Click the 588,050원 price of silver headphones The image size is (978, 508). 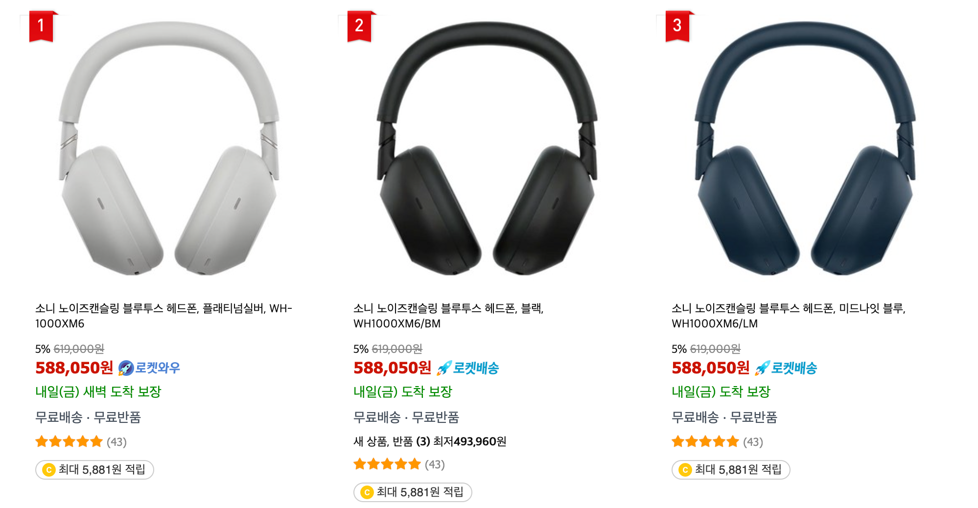pyautogui.click(x=74, y=368)
